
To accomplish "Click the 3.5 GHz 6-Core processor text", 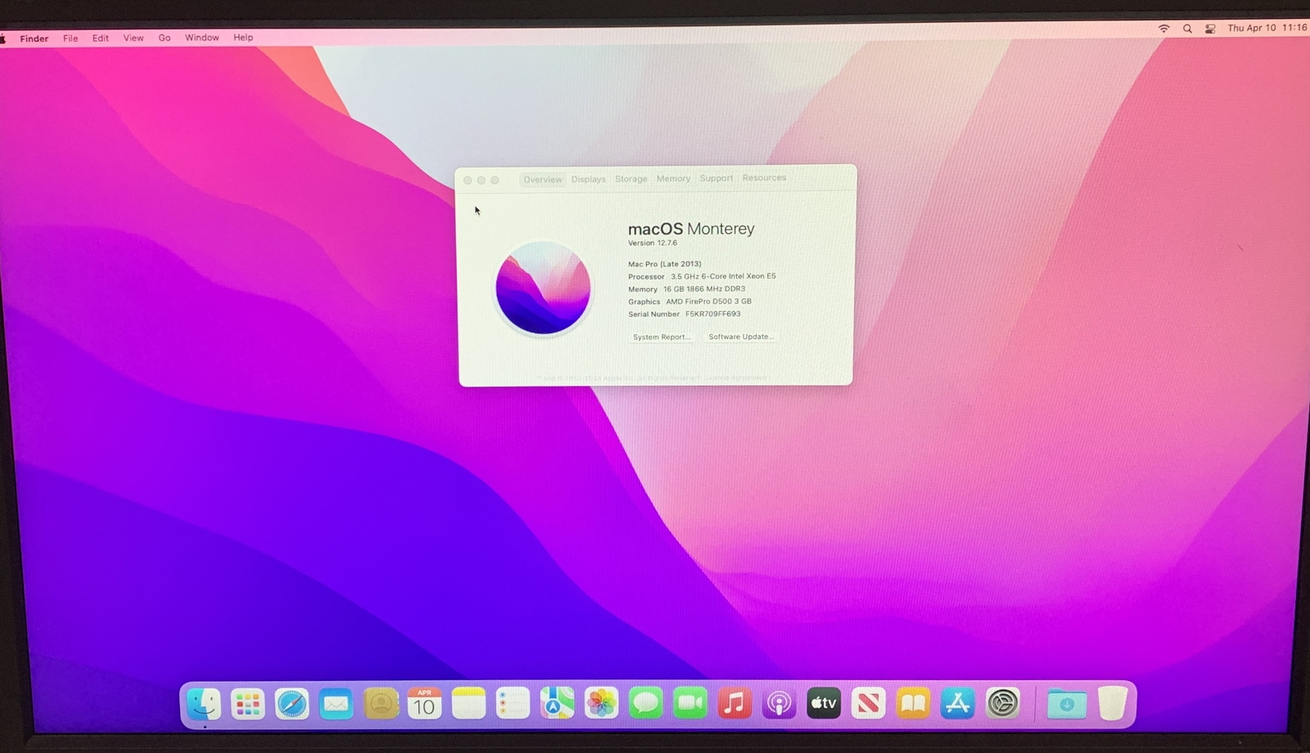I will [723, 277].
